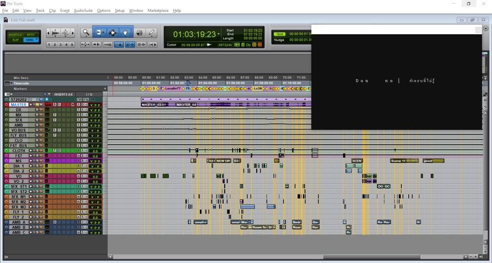492x263 pixels.
Task: Open AudioSuite menu
Action: coord(83,10)
